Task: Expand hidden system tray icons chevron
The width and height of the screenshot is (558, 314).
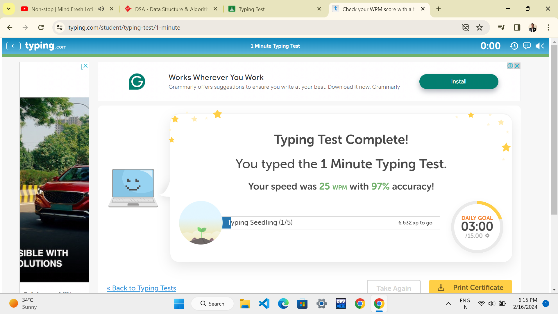Action: click(448, 304)
